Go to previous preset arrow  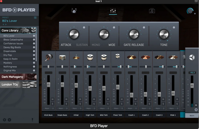point(3,24)
